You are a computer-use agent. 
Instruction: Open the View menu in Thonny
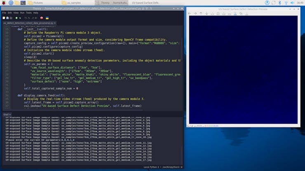(x=16, y=13)
